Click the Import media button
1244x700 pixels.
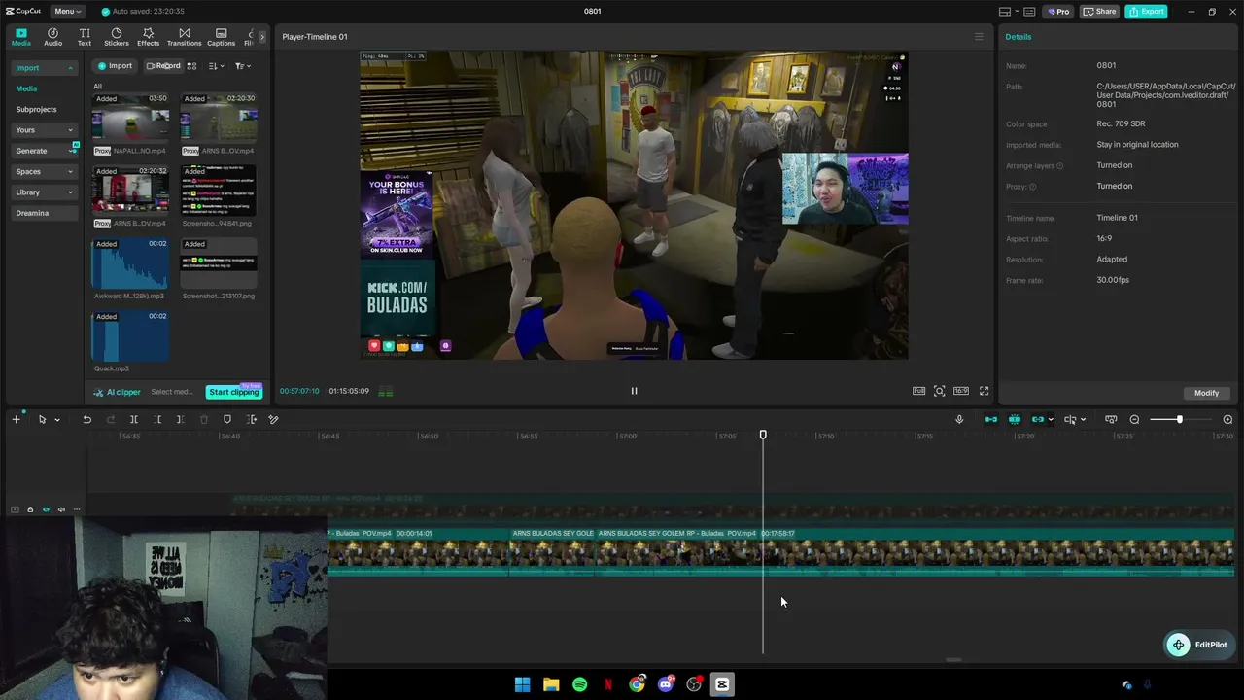(115, 66)
